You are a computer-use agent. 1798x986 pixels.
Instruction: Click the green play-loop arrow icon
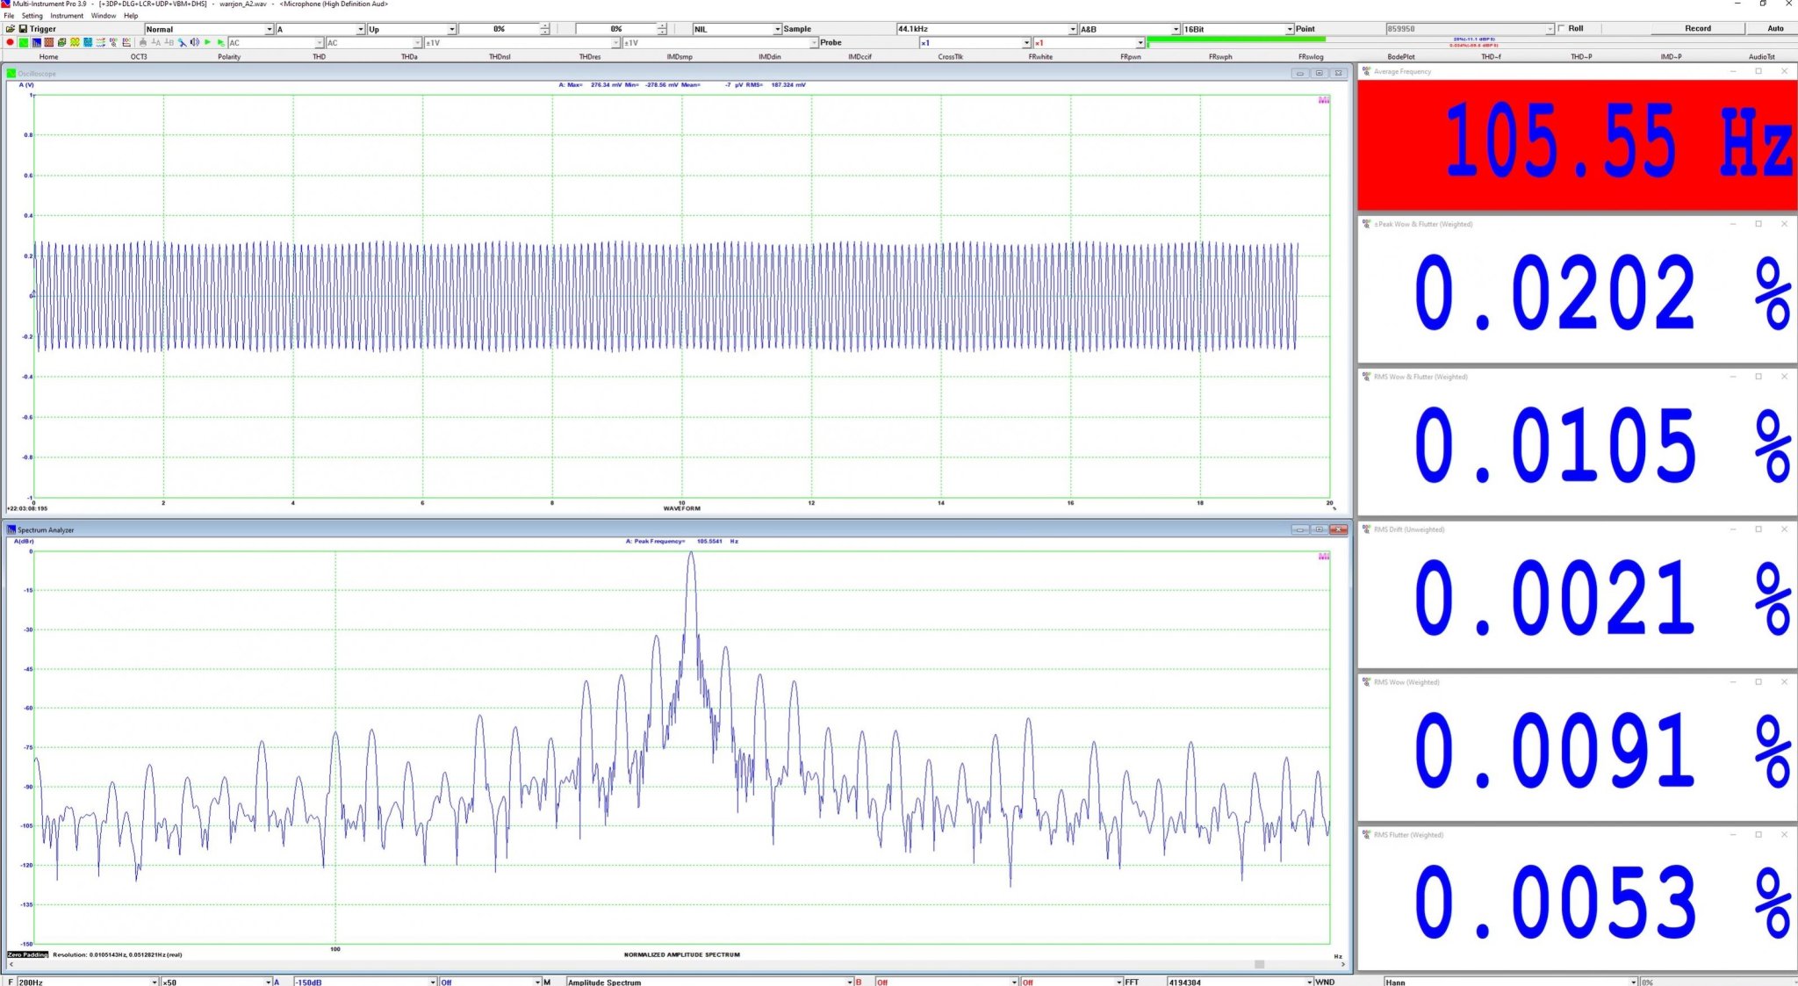220,42
